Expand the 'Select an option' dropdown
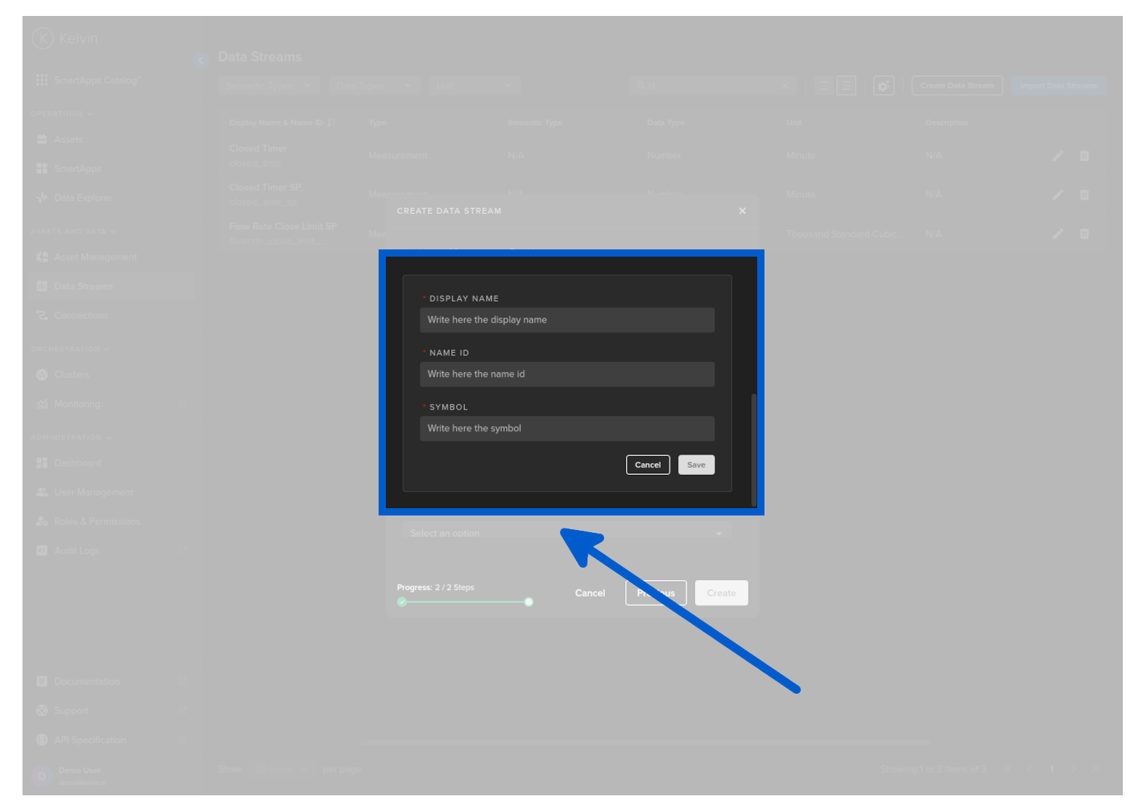 (566, 533)
